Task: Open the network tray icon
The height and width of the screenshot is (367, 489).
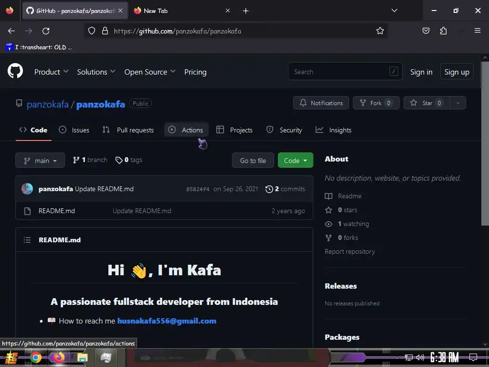Action: click(409, 357)
